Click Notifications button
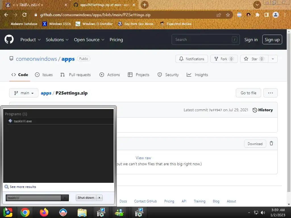This screenshot has height=218, width=291. (x=192, y=59)
